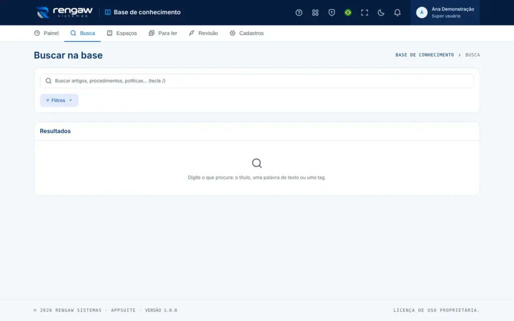Focus the search articles input field
Screen dimensions: 514x321
256,81
